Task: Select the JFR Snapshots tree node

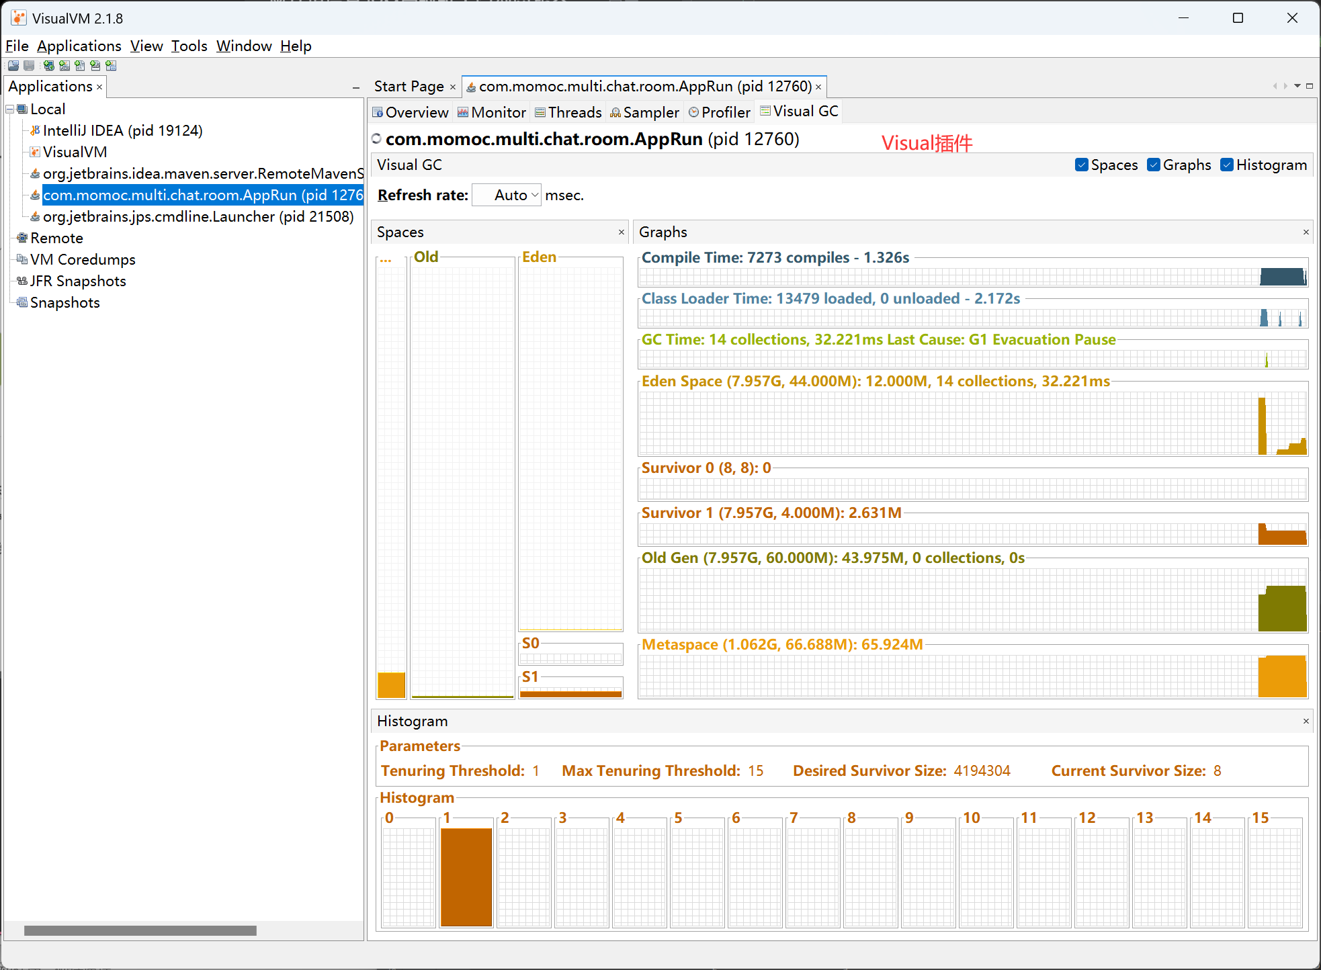Action: pos(78,281)
